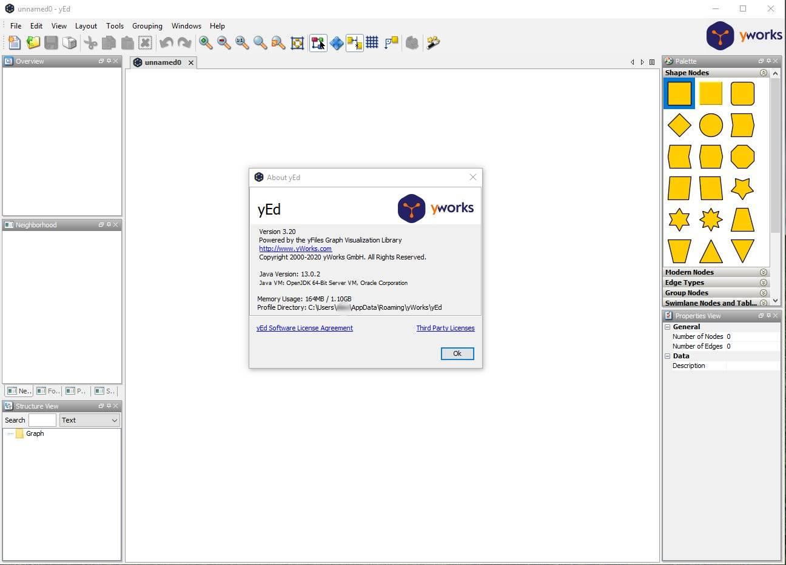Click the Area Zoom magnifier icon
The width and height of the screenshot is (786, 565).
[260, 42]
